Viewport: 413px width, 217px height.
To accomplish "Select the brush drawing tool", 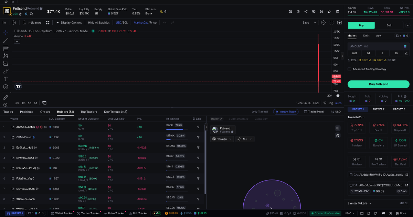I will click(x=6, y=71).
